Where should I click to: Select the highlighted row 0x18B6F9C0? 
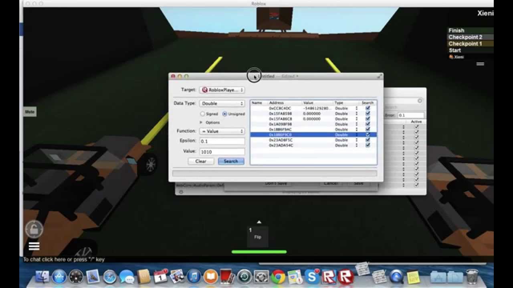(x=313, y=135)
